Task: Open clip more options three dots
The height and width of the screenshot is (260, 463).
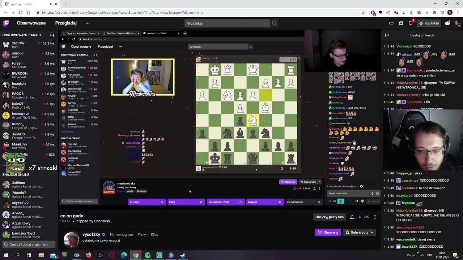Action: coord(375,217)
